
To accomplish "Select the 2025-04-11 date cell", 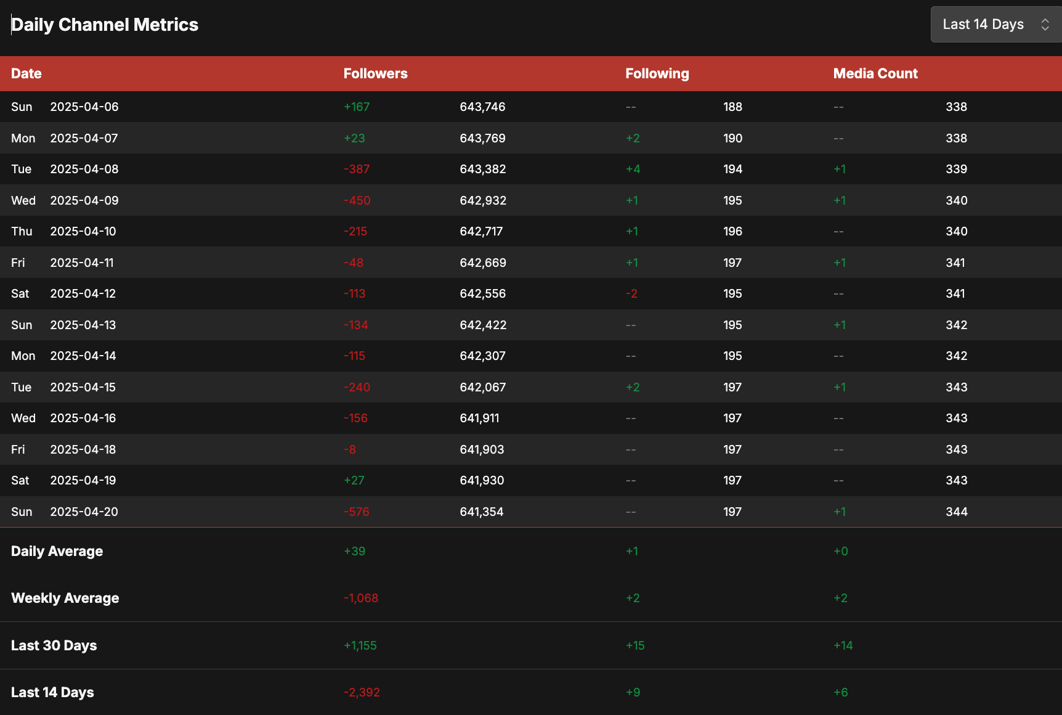I will click(82, 263).
